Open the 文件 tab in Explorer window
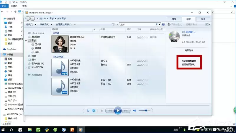The height and width of the screenshot is (133, 236). [x=4, y=6]
